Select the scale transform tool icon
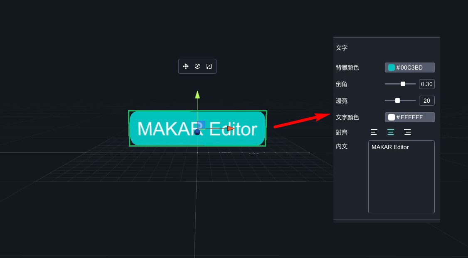This screenshot has height=258, width=468. (209, 66)
